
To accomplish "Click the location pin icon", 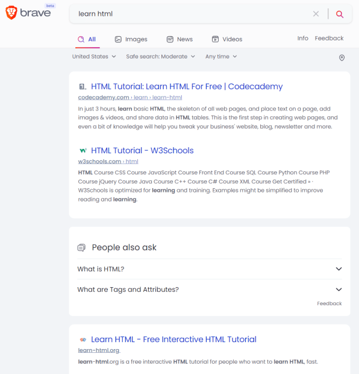I will pyautogui.click(x=342, y=57).
